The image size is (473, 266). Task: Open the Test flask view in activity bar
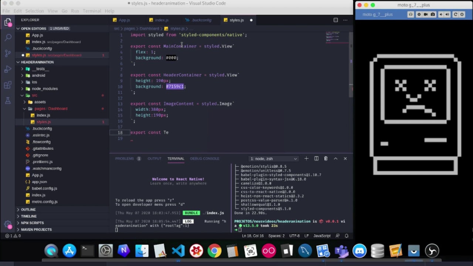(x=8, y=100)
